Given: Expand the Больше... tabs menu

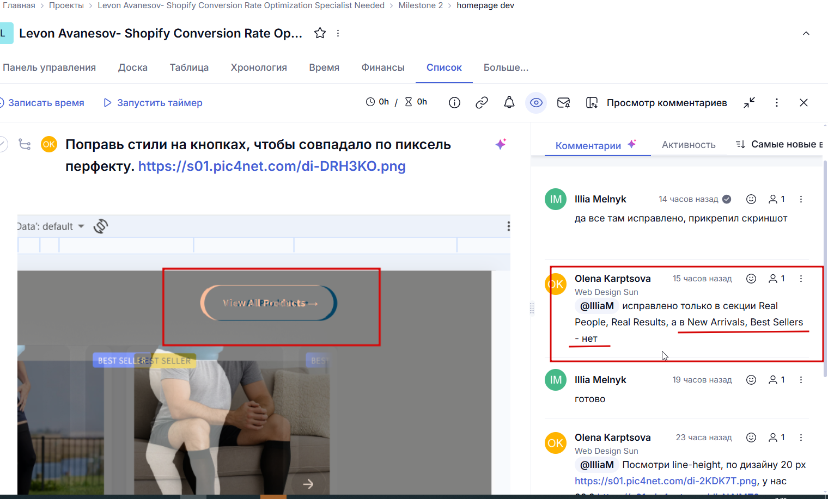Looking at the screenshot, I should coord(506,67).
